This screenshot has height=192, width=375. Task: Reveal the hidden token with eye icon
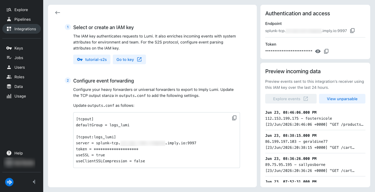point(318,51)
